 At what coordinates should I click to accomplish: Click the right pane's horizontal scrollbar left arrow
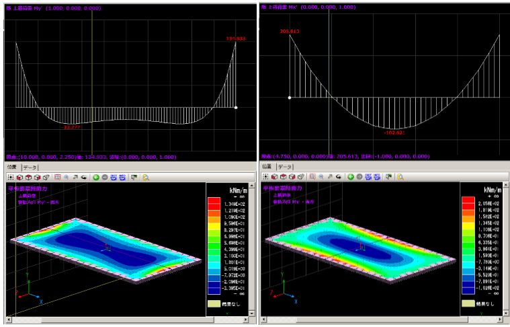(x=264, y=320)
